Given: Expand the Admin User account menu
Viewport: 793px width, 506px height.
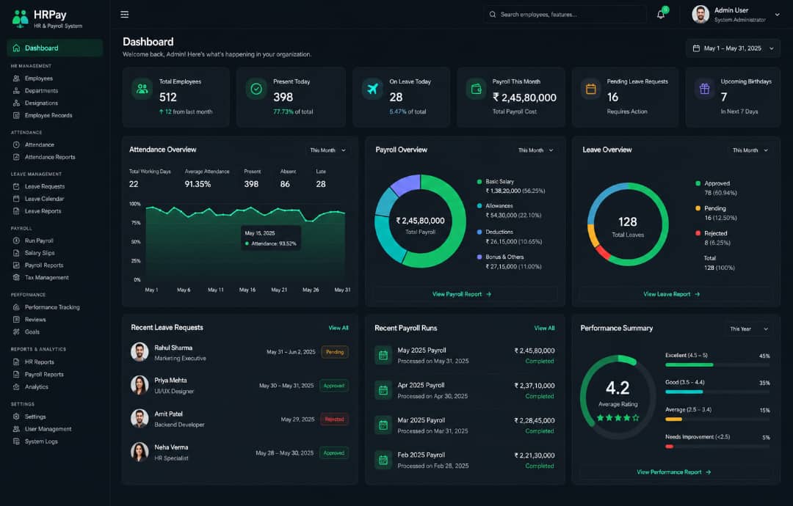Looking at the screenshot, I should (777, 15).
